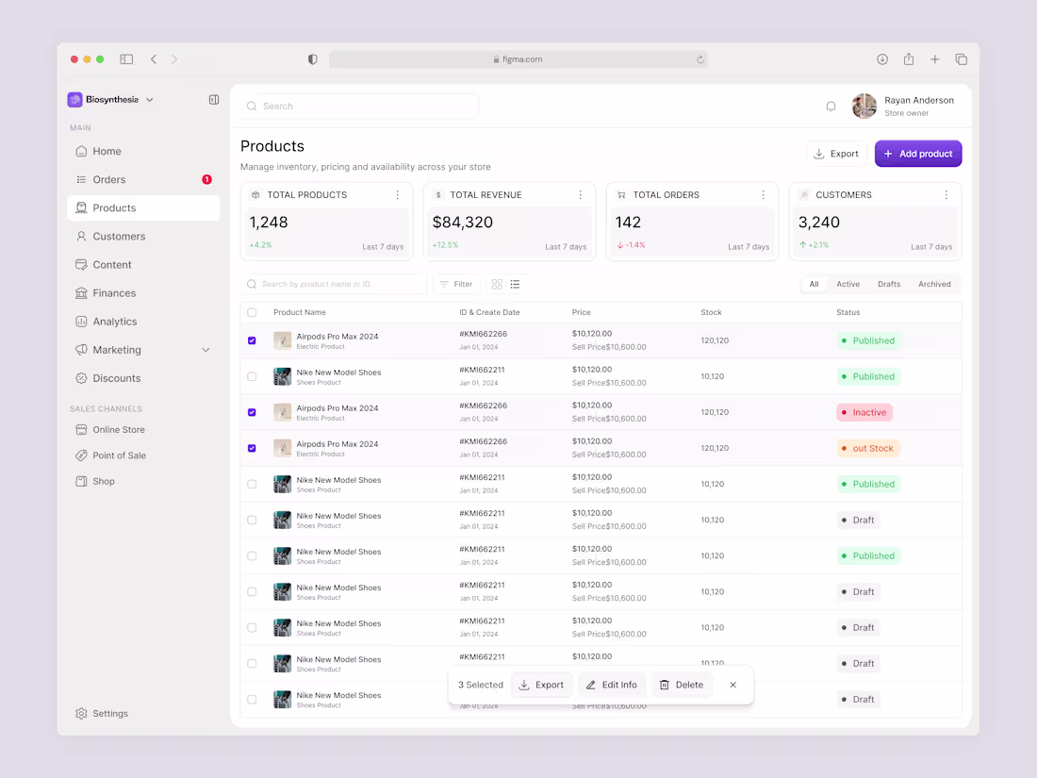This screenshot has width=1037, height=778.
Task: Open the Biosynthesia workspace dropdown
Action: pos(111,99)
